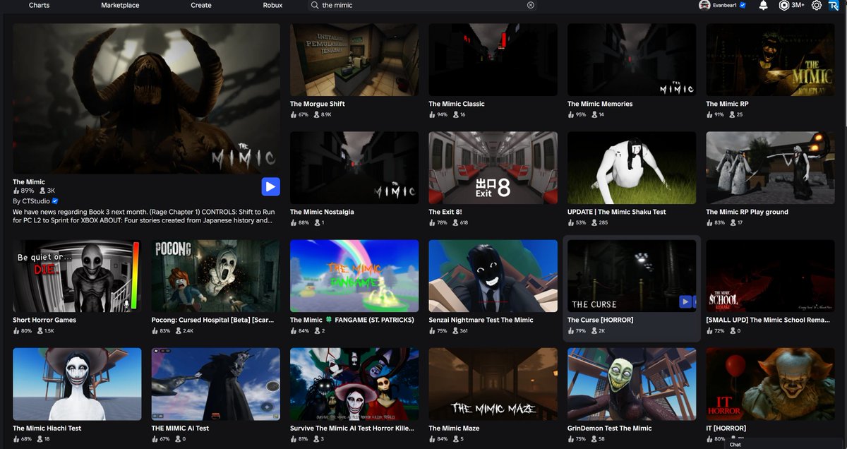Open The Mimic Hiachi Test thumbnail

[x=77, y=384]
